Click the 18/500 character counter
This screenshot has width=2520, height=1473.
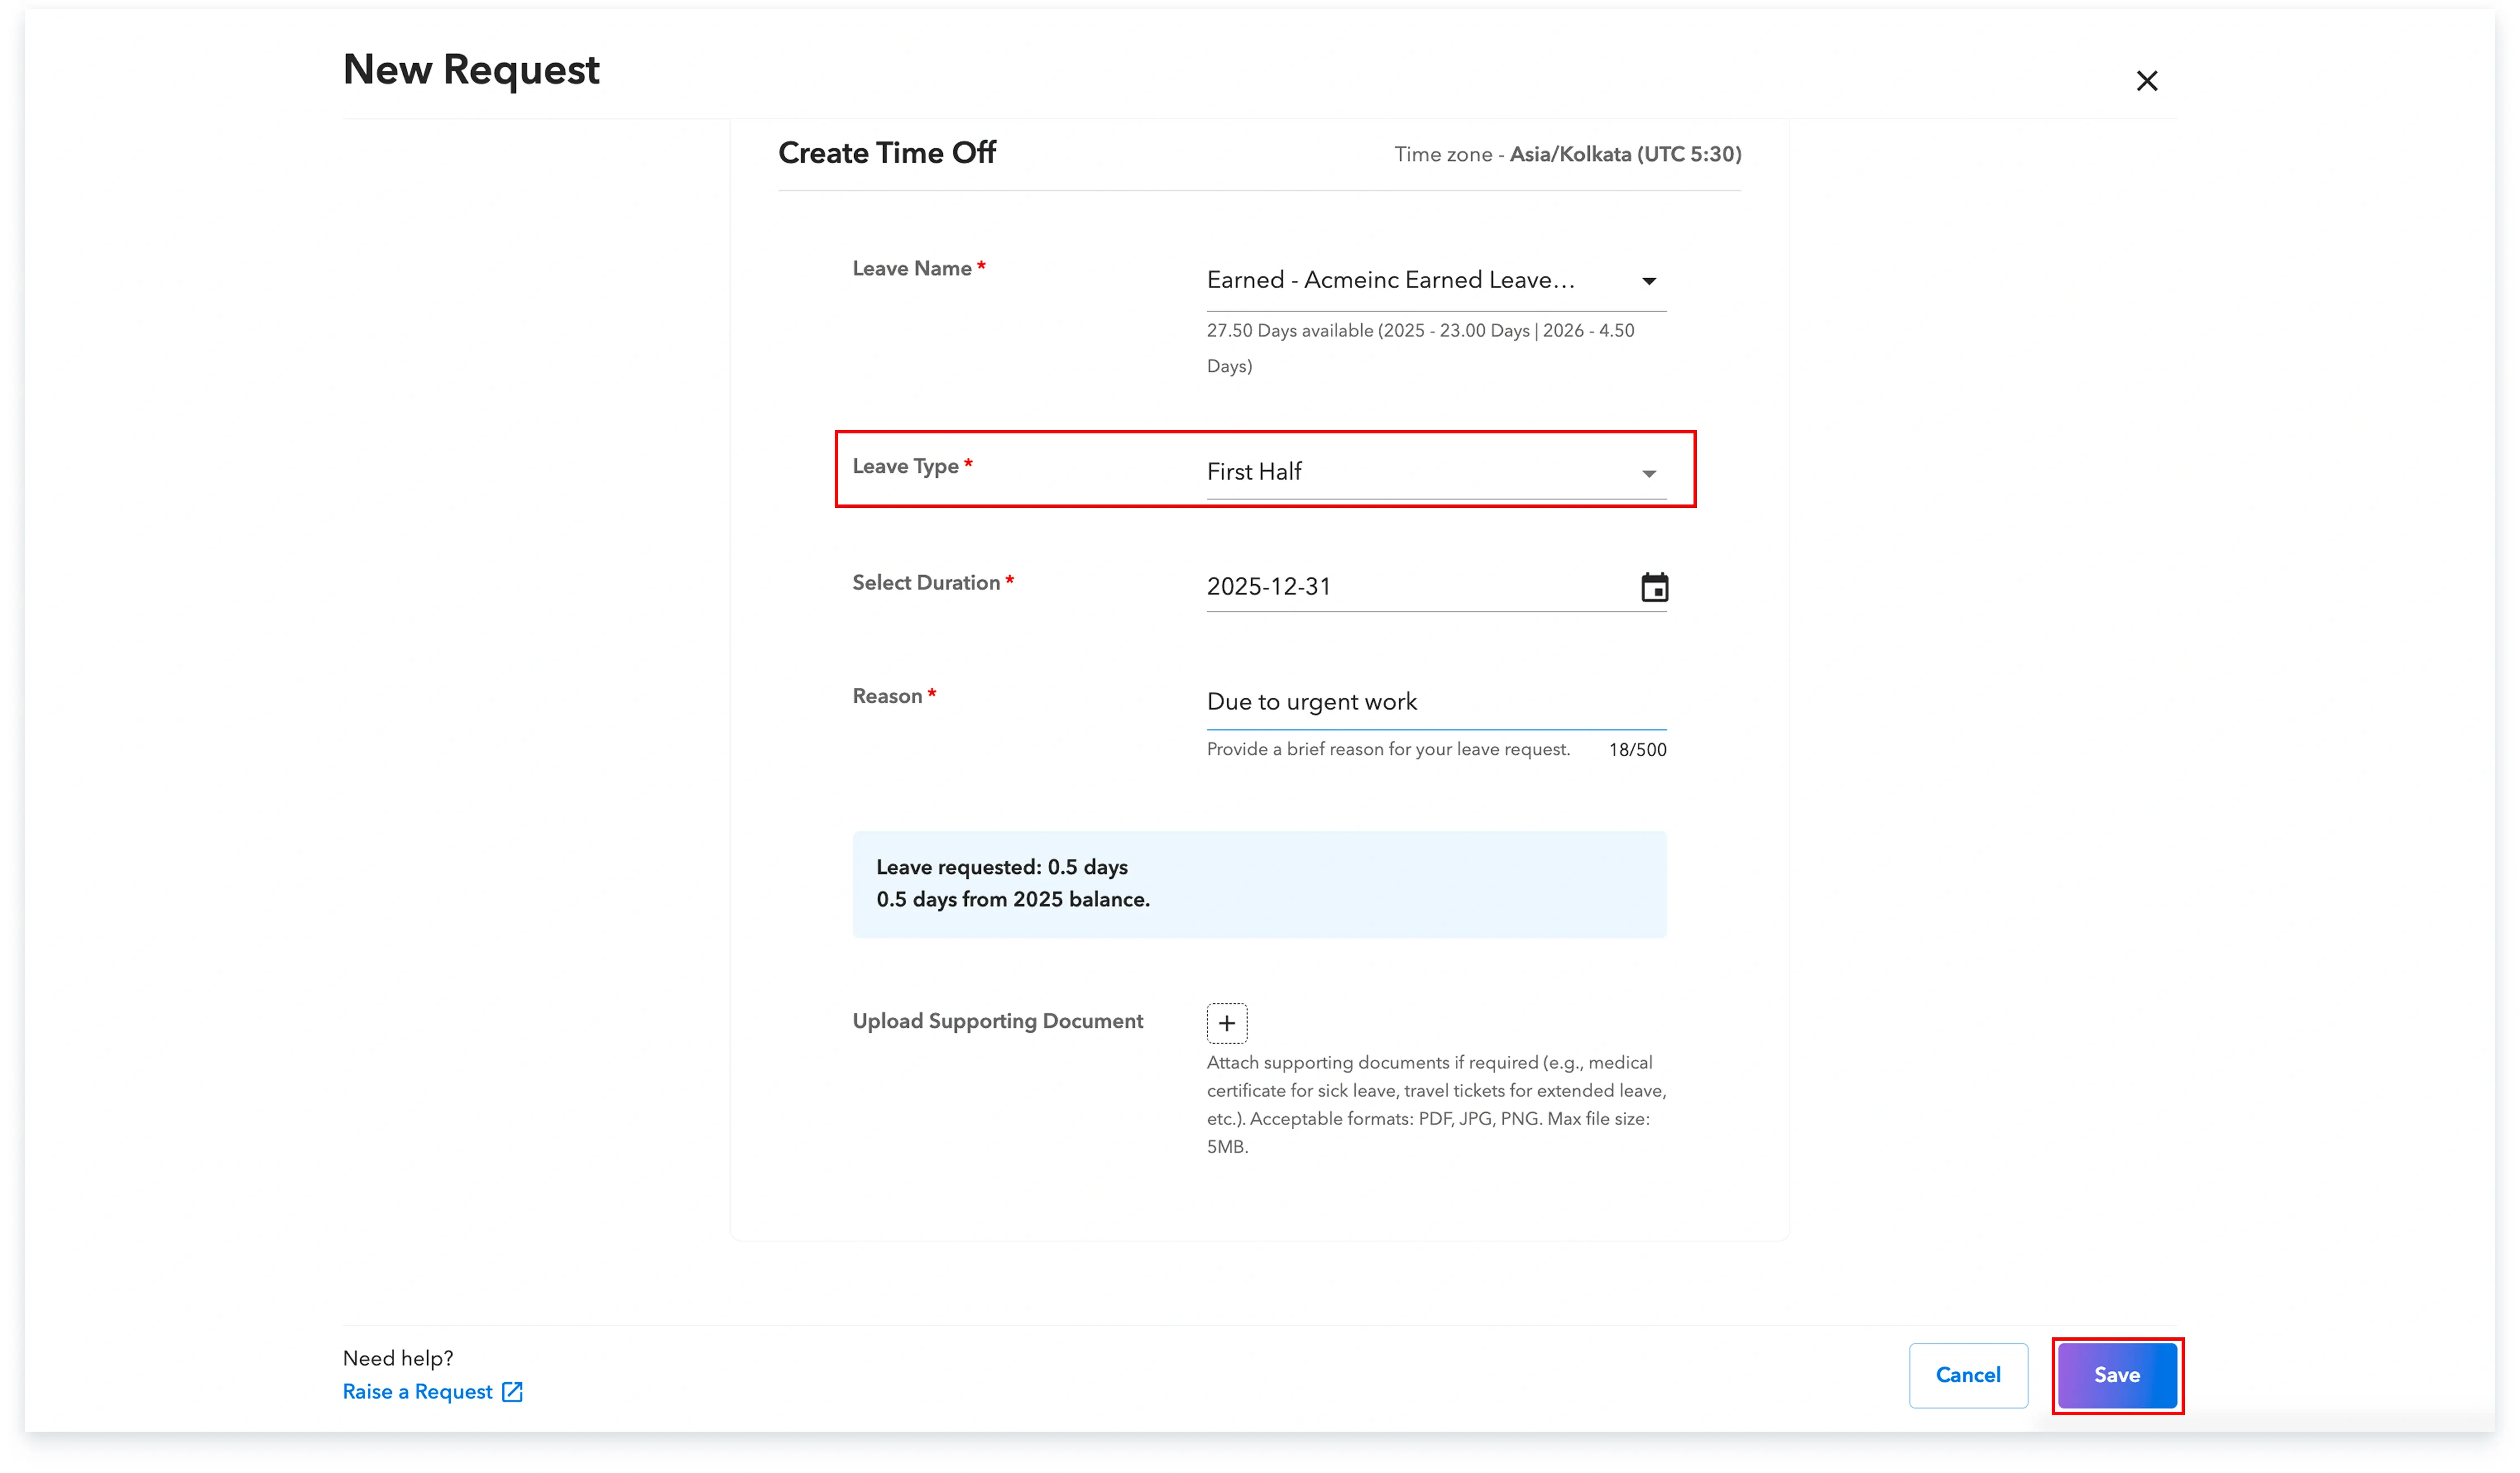coord(1636,750)
